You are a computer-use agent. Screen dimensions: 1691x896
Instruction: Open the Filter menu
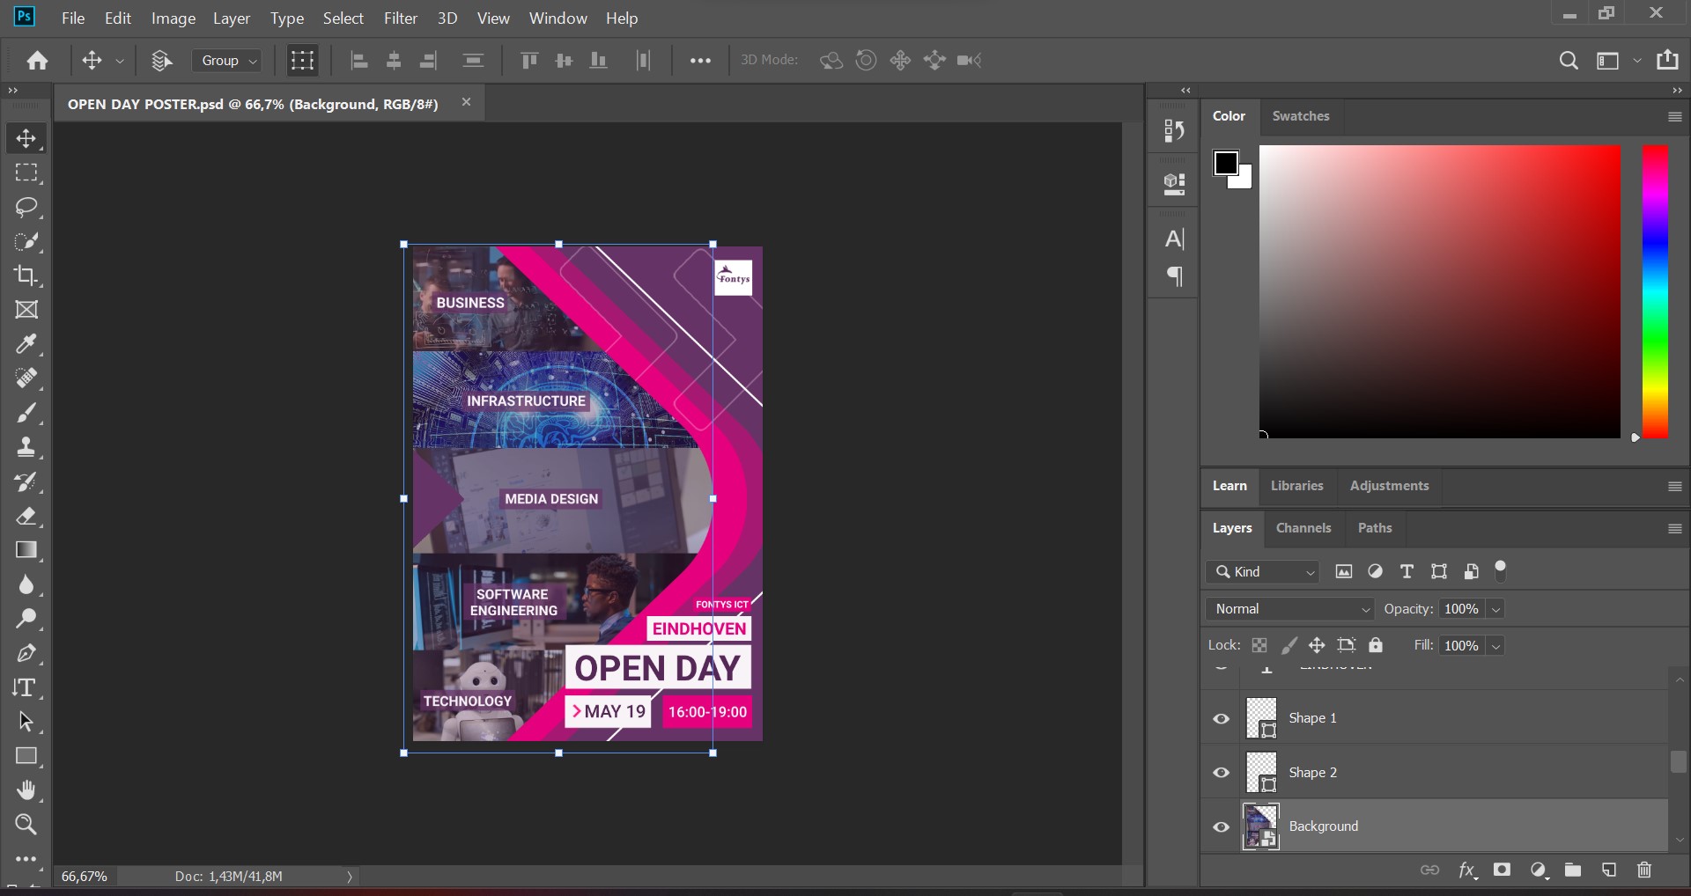(400, 18)
